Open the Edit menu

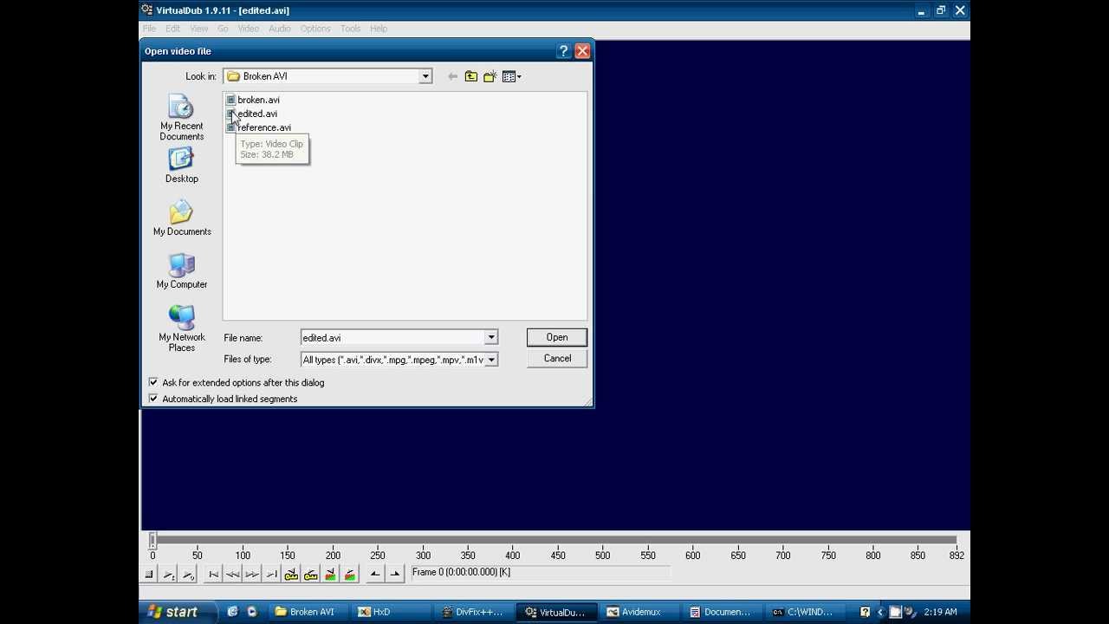pyautogui.click(x=173, y=29)
